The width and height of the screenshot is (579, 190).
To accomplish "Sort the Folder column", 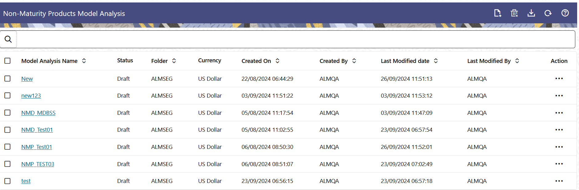I will click(x=174, y=61).
